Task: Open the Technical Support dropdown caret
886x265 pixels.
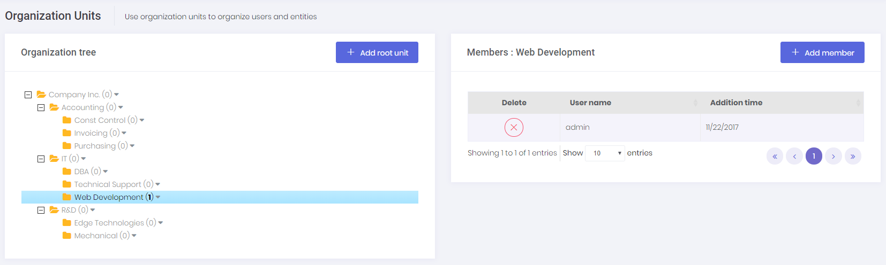Action: [x=158, y=184]
